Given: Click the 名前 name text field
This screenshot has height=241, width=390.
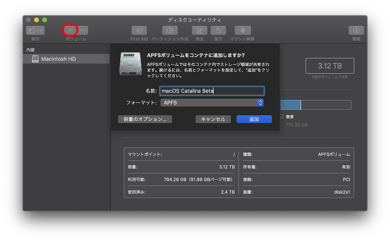Looking at the screenshot, I should [x=212, y=91].
